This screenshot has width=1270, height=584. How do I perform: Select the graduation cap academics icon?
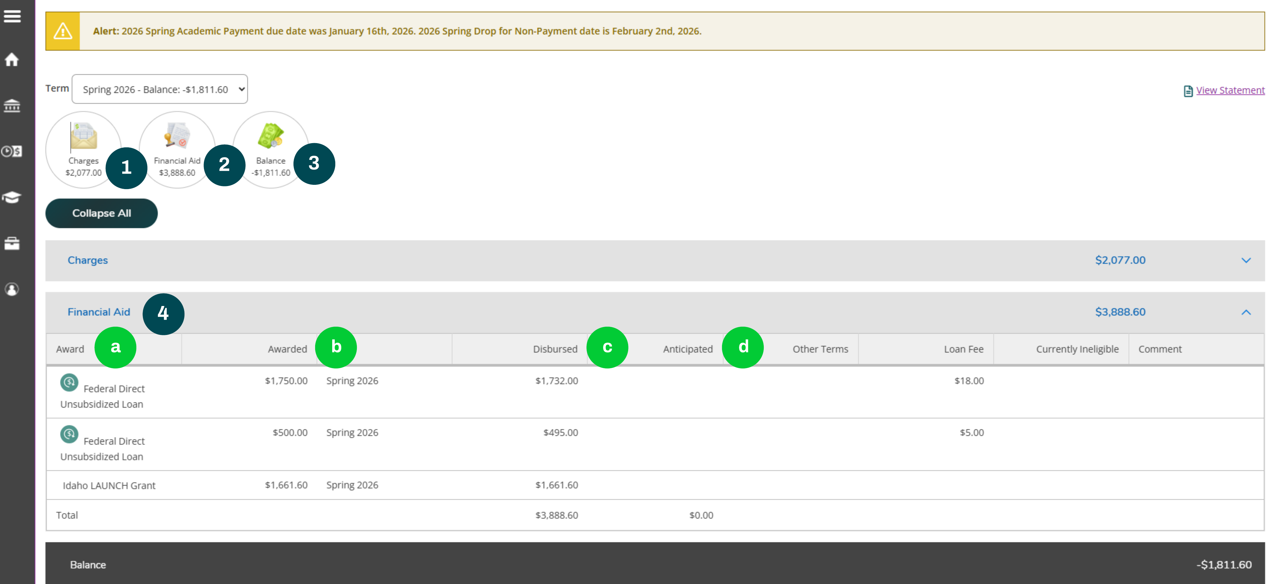pos(12,197)
